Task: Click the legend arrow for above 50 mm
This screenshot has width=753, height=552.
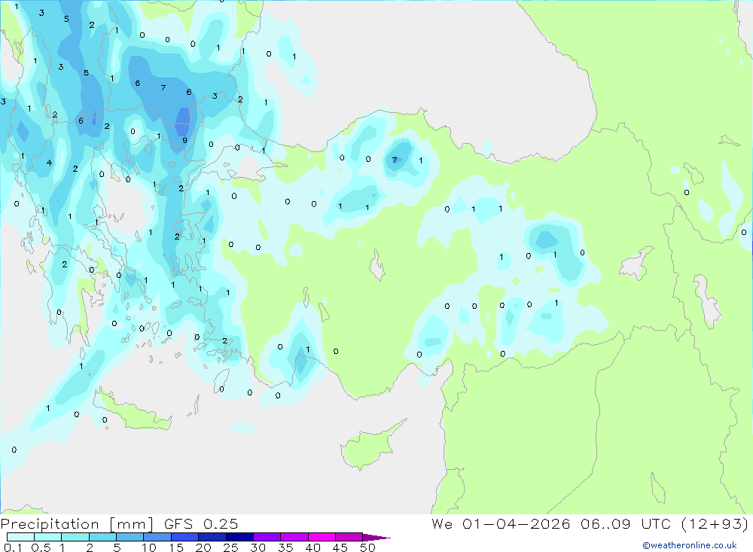Action: coord(376,537)
